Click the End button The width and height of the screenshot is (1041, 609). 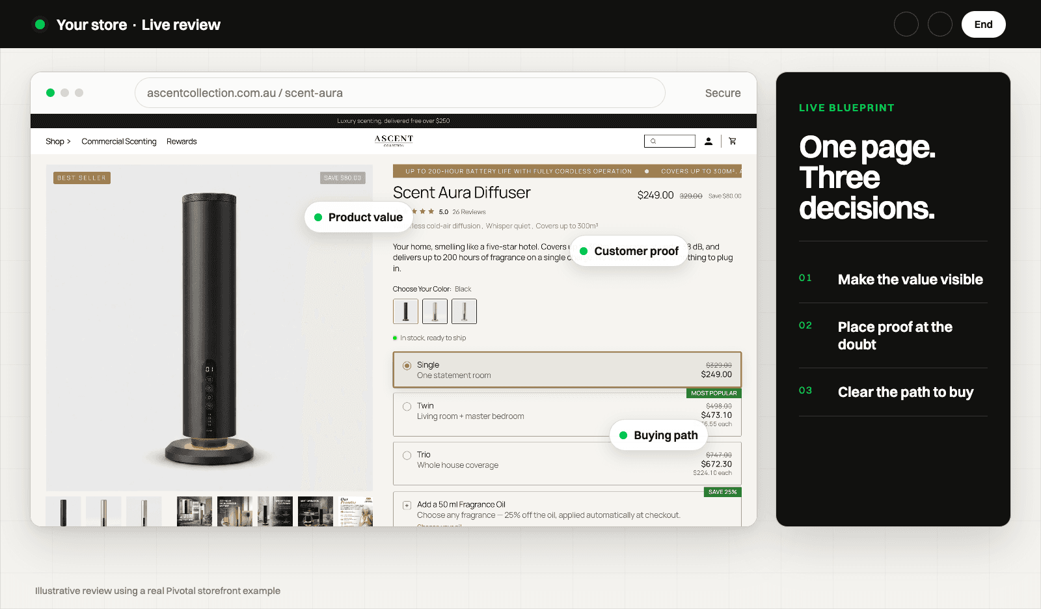(x=983, y=25)
